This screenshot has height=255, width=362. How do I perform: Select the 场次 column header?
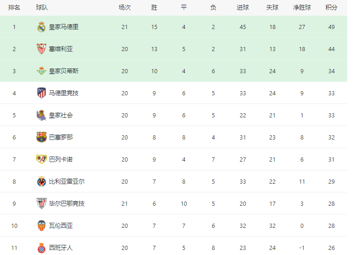click(x=125, y=7)
